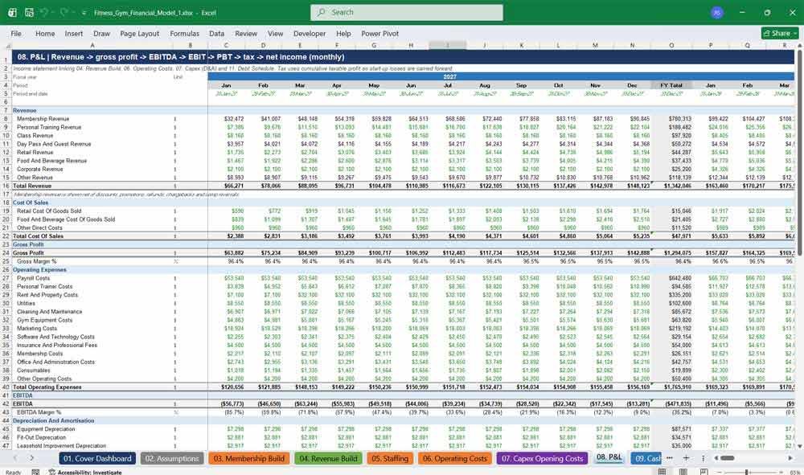Select the Total Revenue row label
The width and height of the screenshot is (804, 475).
(x=32, y=186)
